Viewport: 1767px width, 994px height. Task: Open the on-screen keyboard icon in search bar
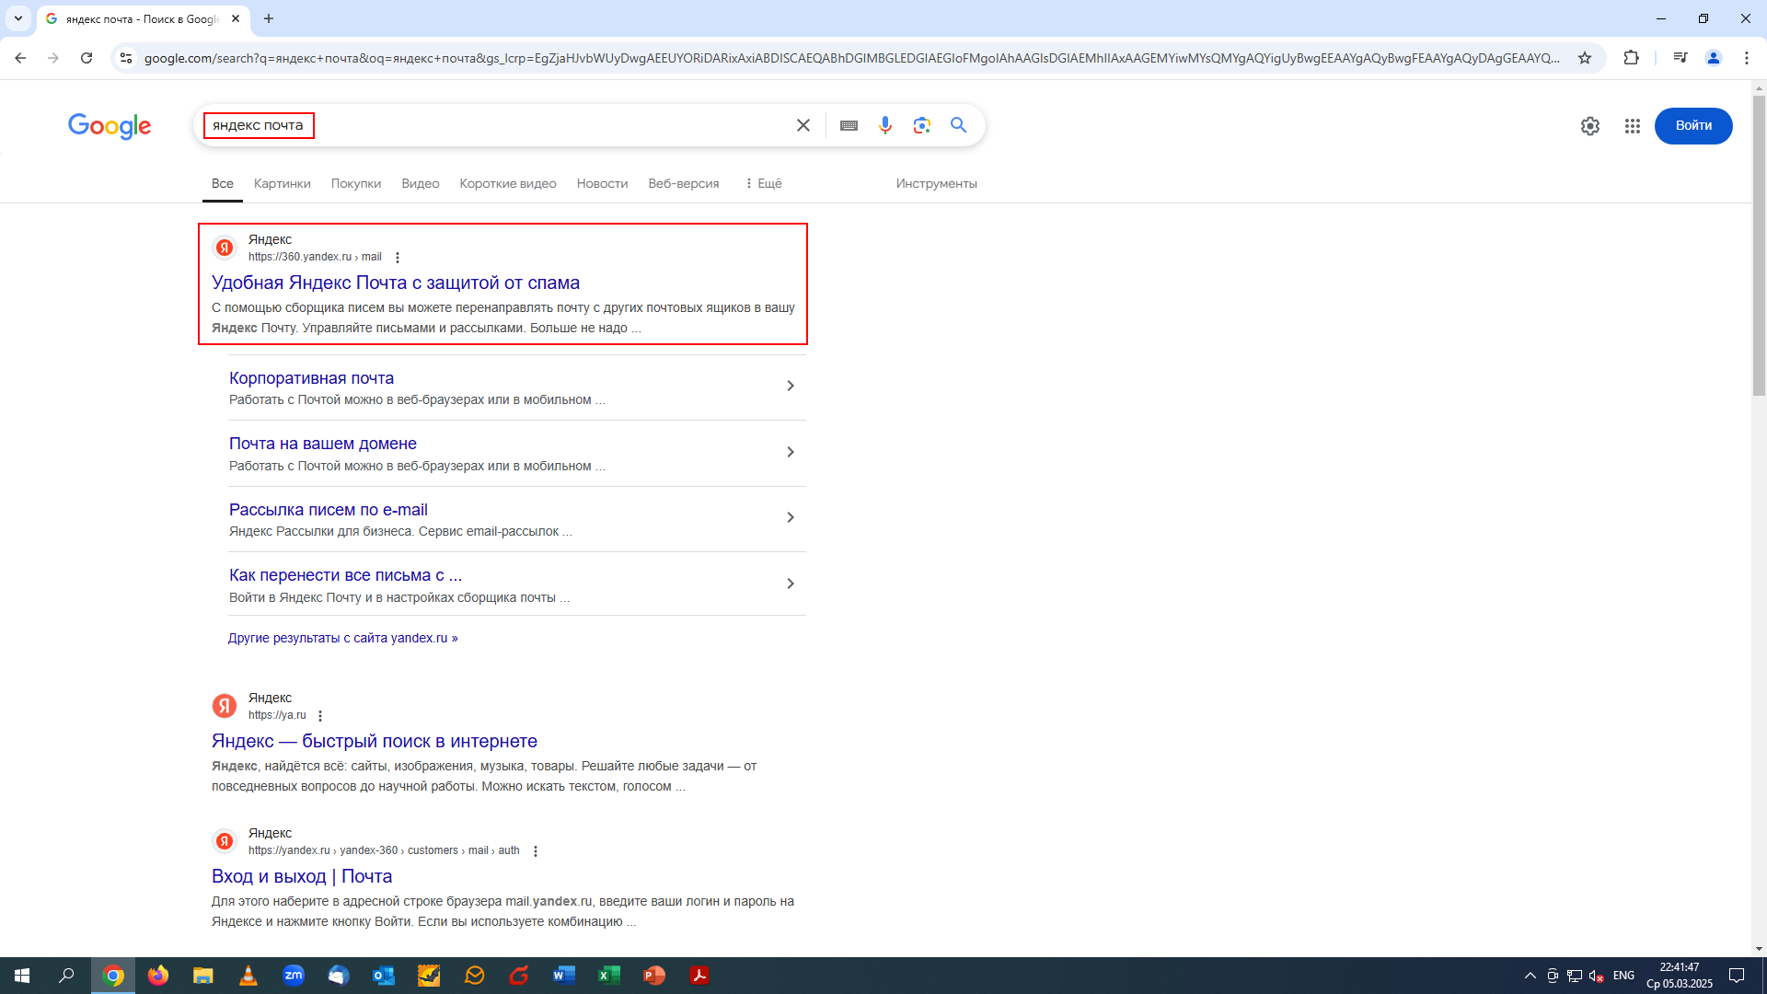point(849,125)
